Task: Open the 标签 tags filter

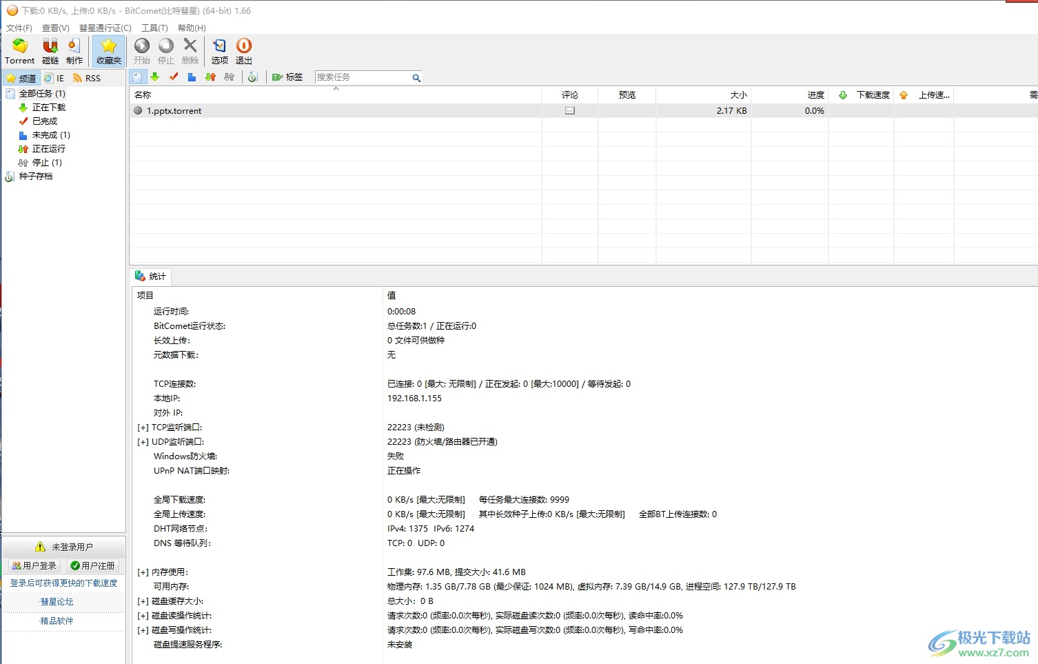Action: tap(287, 77)
